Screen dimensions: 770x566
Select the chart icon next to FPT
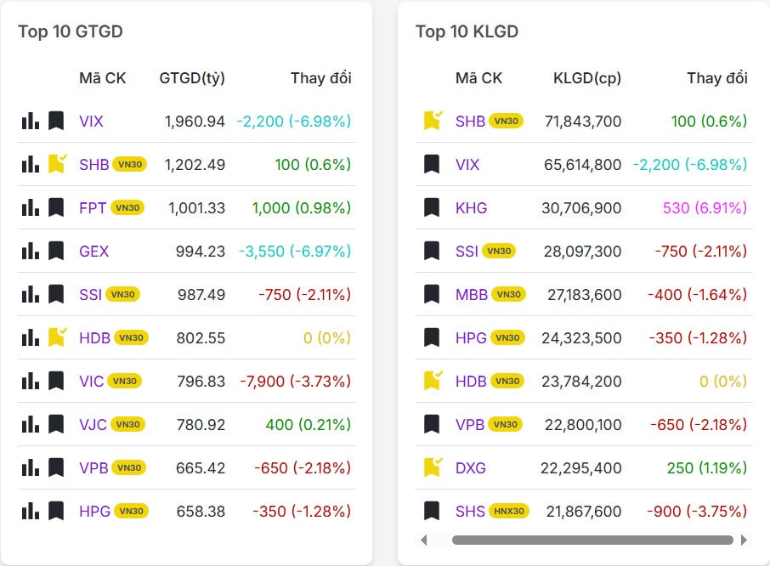click(31, 207)
